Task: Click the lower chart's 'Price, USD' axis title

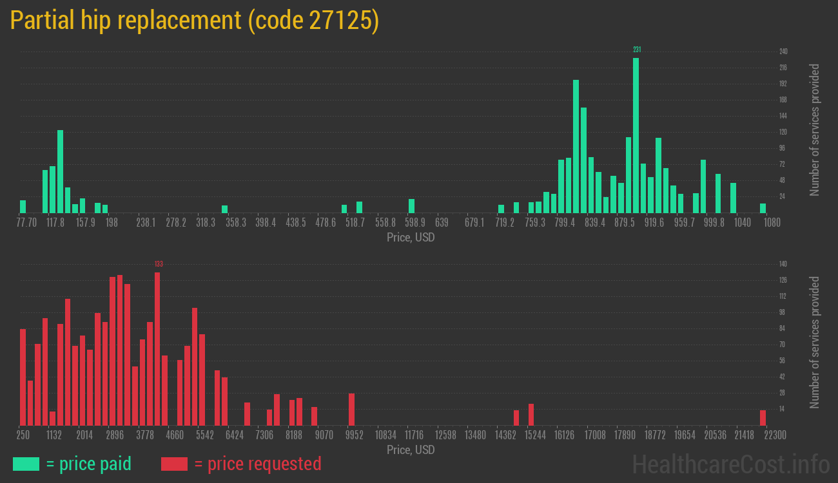Action: pyautogui.click(x=411, y=450)
